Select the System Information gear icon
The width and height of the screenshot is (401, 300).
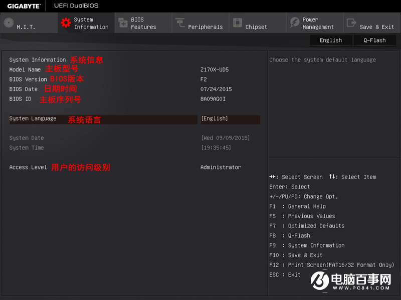[65, 22]
